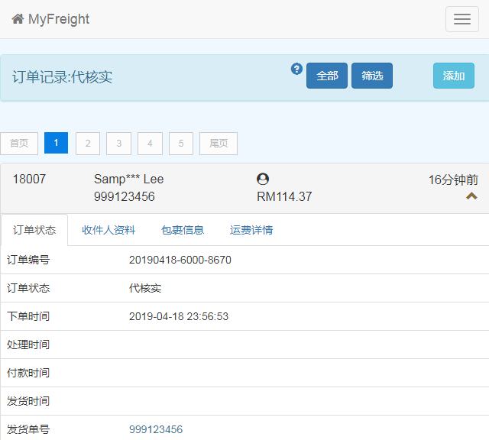Click the 订单编号 row label

click(x=28, y=260)
